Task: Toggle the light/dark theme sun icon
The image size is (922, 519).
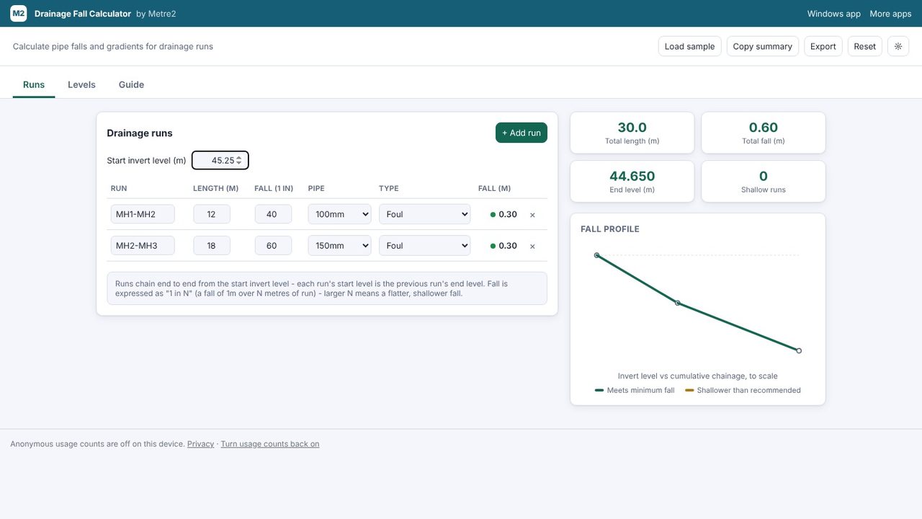Action: 898,46
